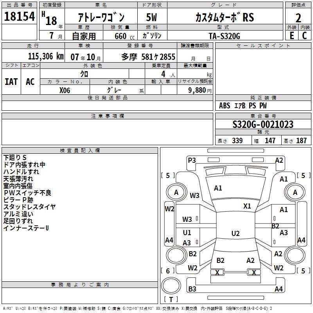Select seating capacity 4 人

pos(168,74)
